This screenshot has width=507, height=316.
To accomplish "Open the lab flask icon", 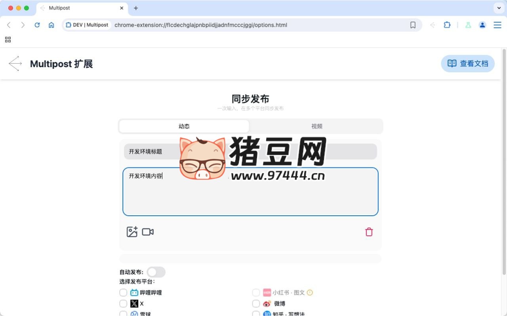I will coord(468,25).
